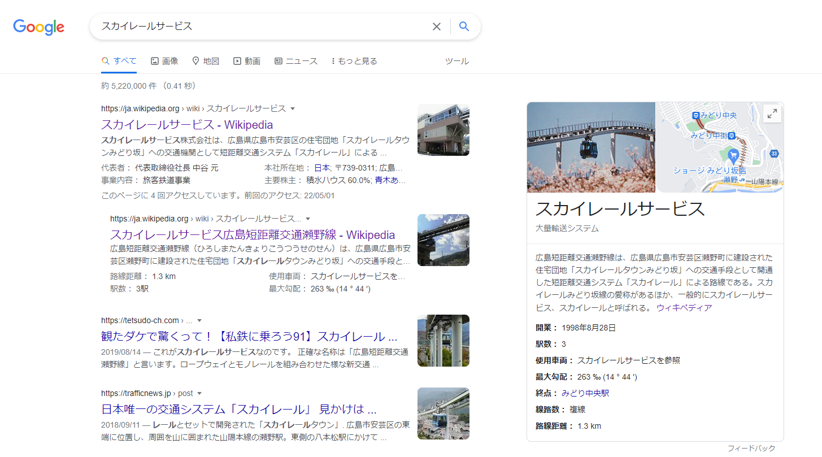
Task: Open the 広島短距離交通瀬野線 - Wikipedia result
Action: [x=253, y=235]
